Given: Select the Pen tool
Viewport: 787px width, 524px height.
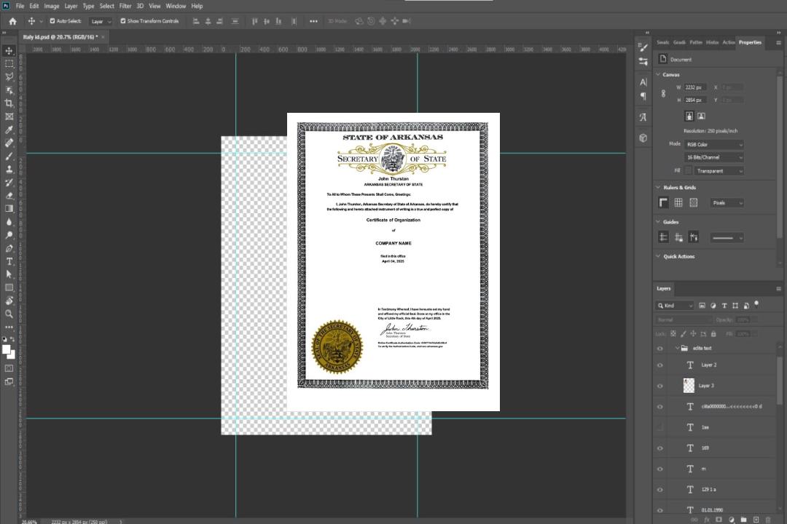Looking at the screenshot, I should [9, 248].
